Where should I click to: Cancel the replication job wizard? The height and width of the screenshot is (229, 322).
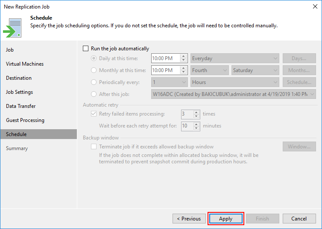point(299,219)
